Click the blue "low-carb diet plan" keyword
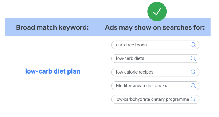Viewport: 219px width, 117px height. (53, 71)
